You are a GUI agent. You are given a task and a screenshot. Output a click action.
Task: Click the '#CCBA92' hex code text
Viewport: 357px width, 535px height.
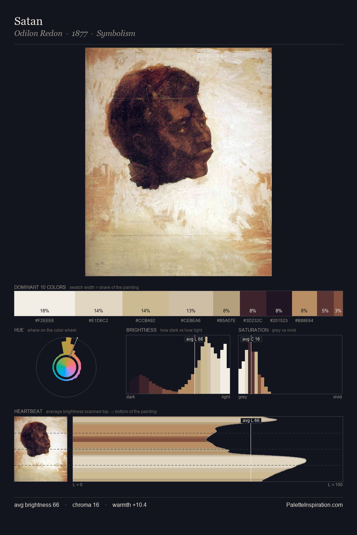(146, 321)
